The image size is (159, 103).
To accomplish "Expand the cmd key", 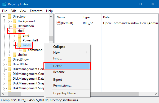I will click(x=14, y=36).
